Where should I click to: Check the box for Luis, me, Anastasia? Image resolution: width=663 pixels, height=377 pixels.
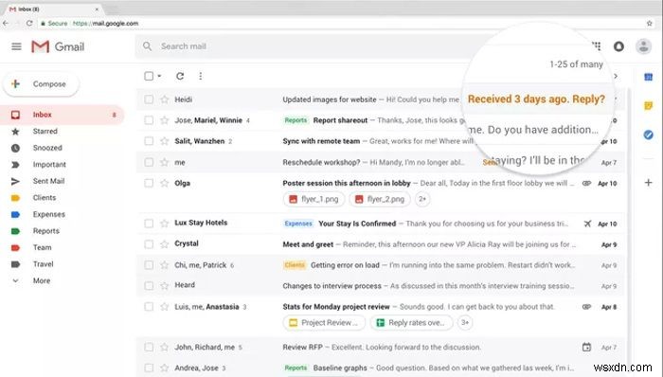(x=149, y=307)
